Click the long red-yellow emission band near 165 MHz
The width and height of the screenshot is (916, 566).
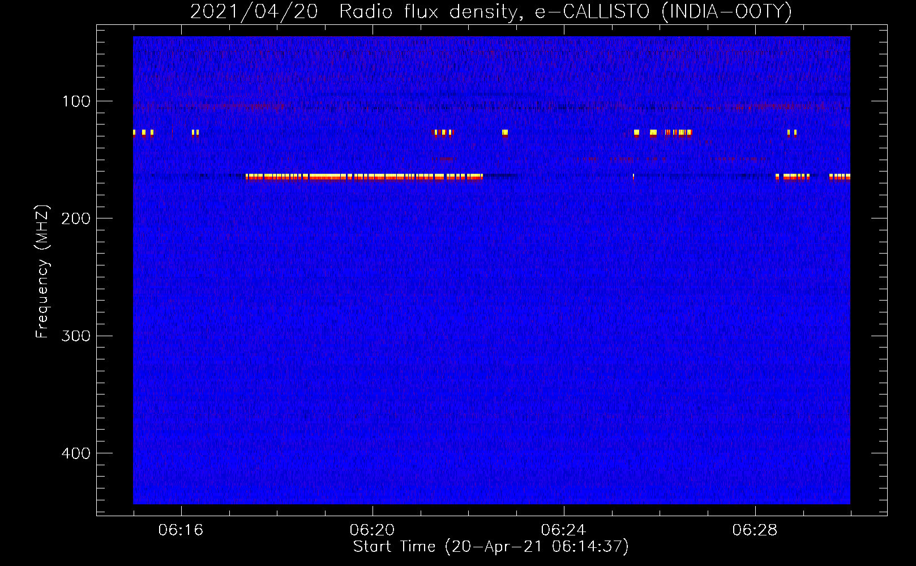point(365,177)
